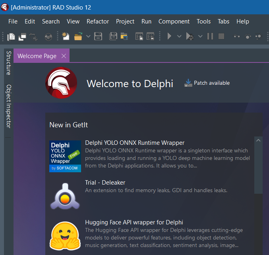Open the Tabs menu

[x=224, y=21]
